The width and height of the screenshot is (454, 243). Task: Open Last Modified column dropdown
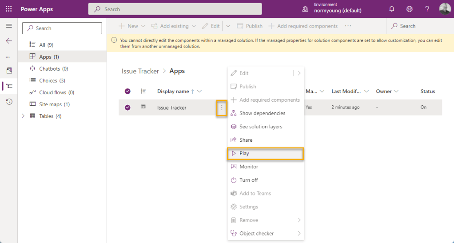[x=366, y=92]
